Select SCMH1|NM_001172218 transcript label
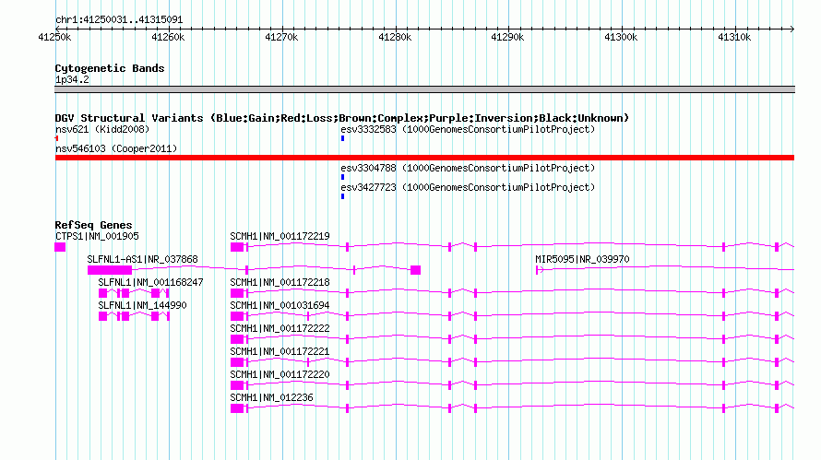Viewport: 821px width, 460px height. point(280,282)
